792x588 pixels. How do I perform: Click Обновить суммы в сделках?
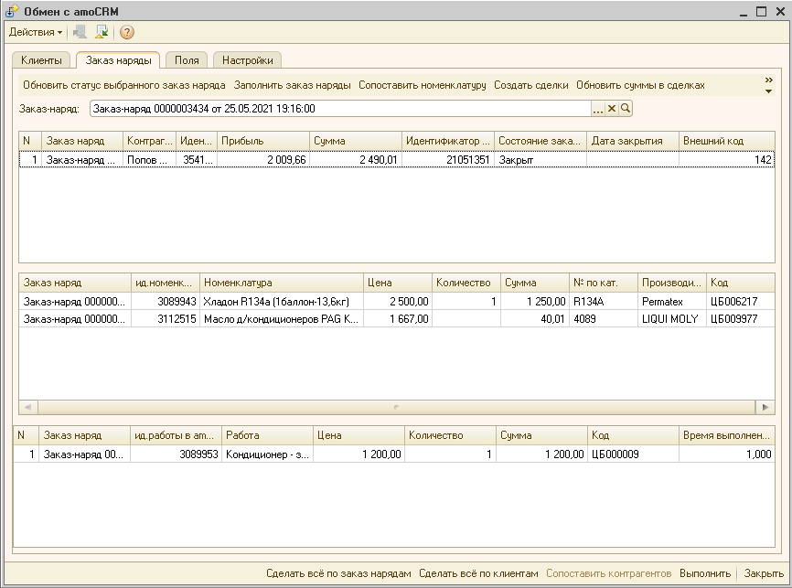coord(640,85)
